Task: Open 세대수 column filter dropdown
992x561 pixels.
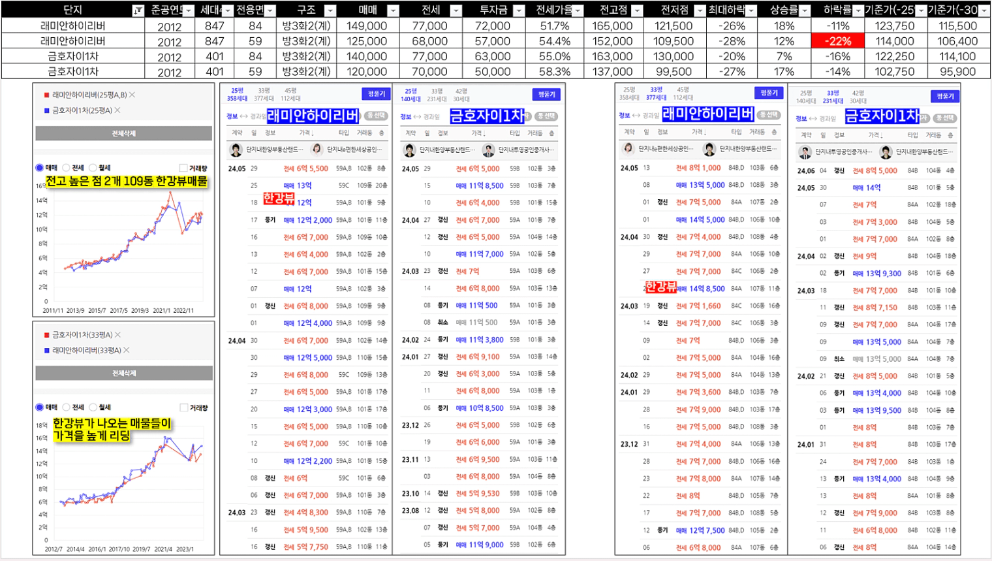Action: click(x=228, y=10)
